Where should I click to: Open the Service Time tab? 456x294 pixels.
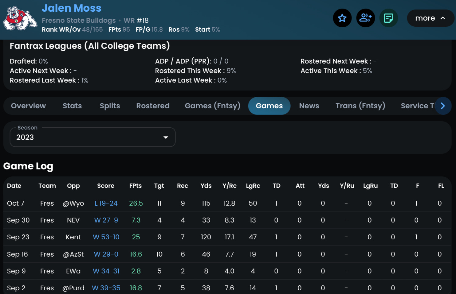pos(418,106)
